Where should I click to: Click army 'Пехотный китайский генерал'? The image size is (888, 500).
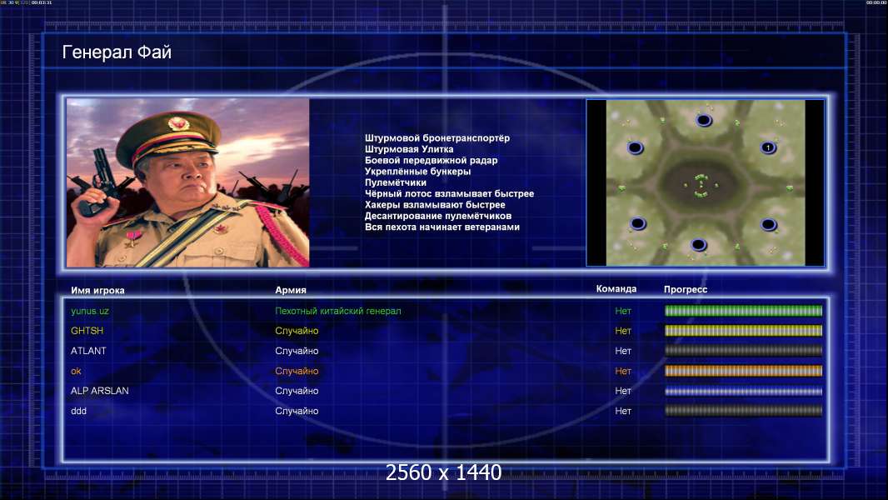(x=338, y=311)
